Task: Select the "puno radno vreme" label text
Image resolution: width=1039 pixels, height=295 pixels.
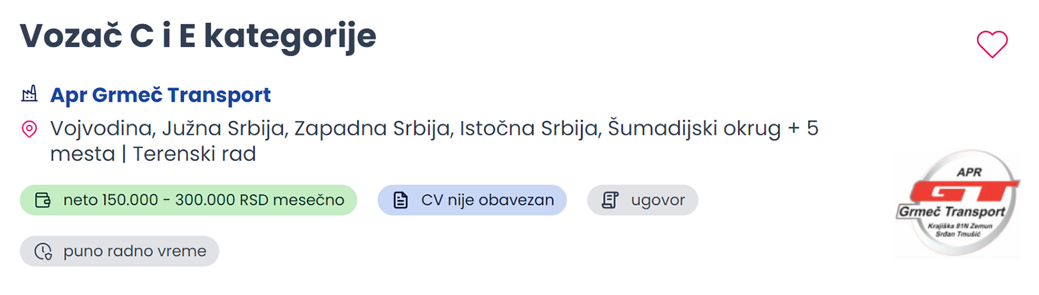Action: (135, 251)
